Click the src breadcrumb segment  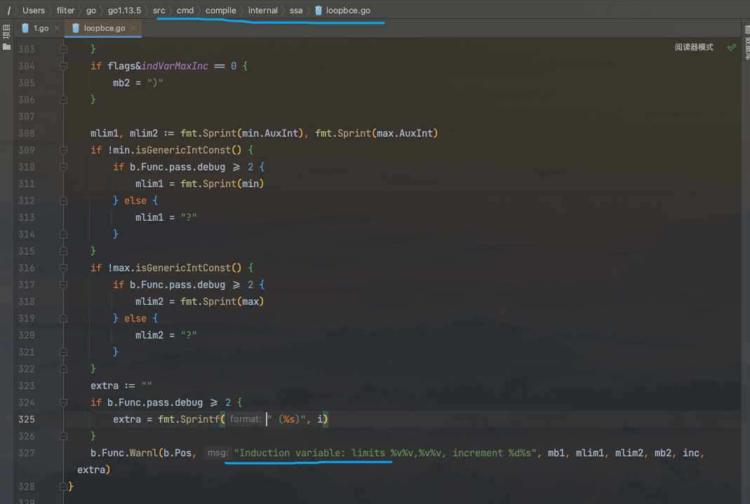pyautogui.click(x=159, y=10)
